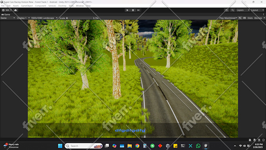Start Play mode with the Play button
The height and width of the screenshot is (150, 266).
(127, 10)
